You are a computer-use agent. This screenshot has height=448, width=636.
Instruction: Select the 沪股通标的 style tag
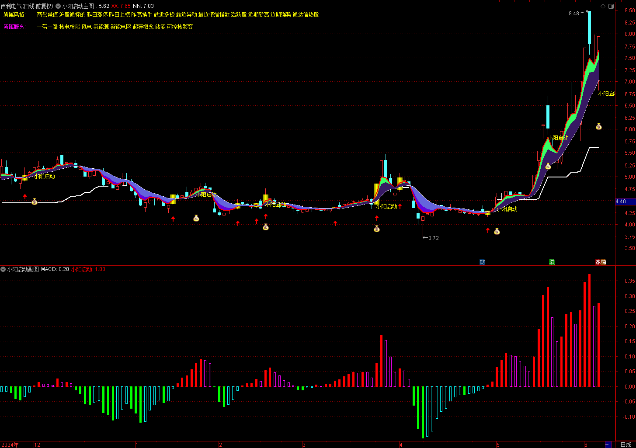pos(73,14)
